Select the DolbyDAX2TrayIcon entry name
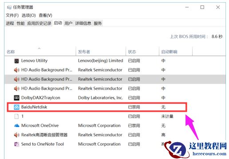 pyautogui.click(x=41, y=98)
